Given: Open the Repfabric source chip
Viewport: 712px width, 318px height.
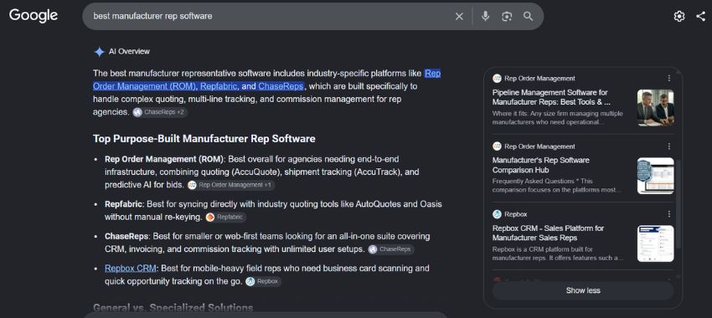Looking at the screenshot, I should [x=225, y=218].
